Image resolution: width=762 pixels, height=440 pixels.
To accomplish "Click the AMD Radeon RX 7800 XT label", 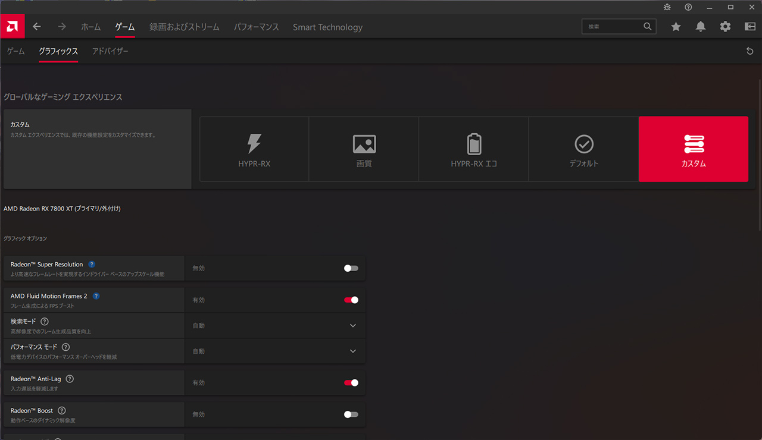I will (x=62, y=209).
